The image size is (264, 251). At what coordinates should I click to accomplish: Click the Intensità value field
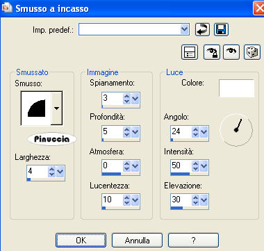pyautogui.click(x=181, y=166)
